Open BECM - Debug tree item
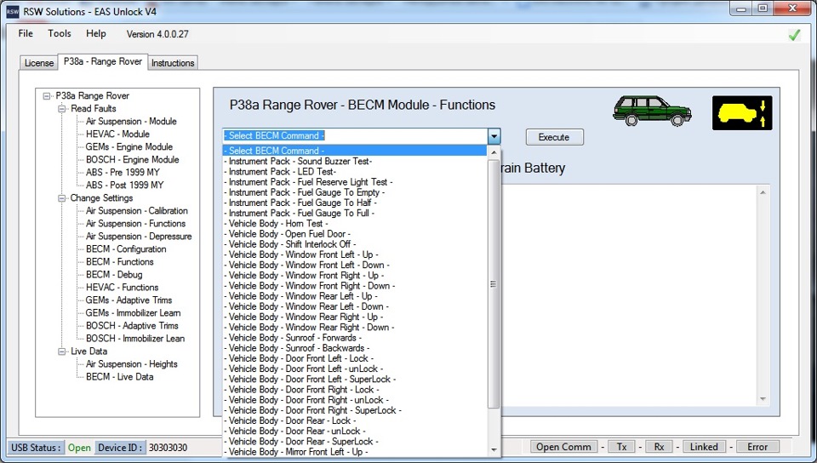The height and width of the screenshot is (463, 817). (x=114, y=274)
